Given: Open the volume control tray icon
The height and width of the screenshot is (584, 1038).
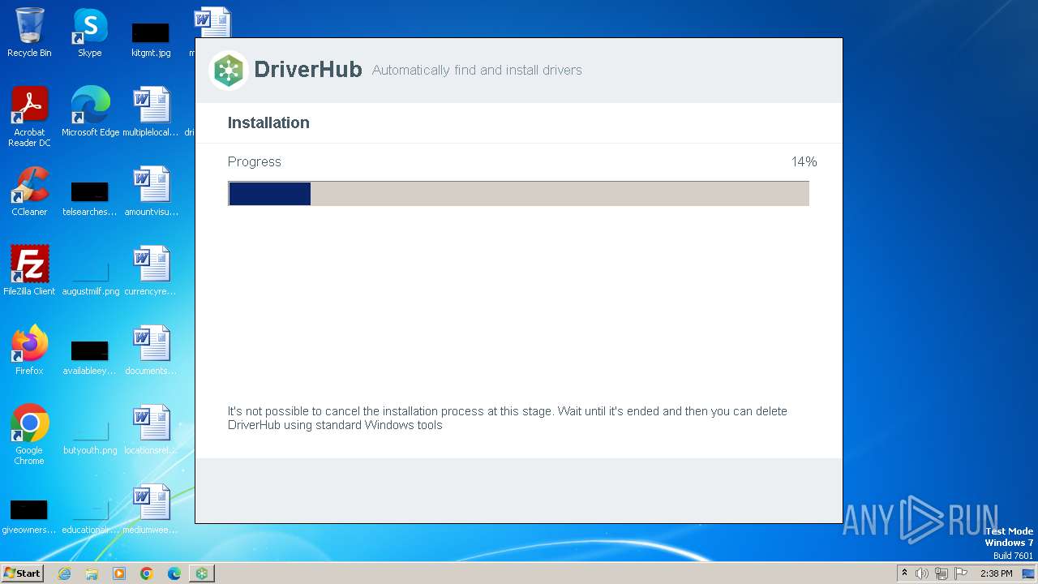Looking at the screenshot, I should pos(922,573).
